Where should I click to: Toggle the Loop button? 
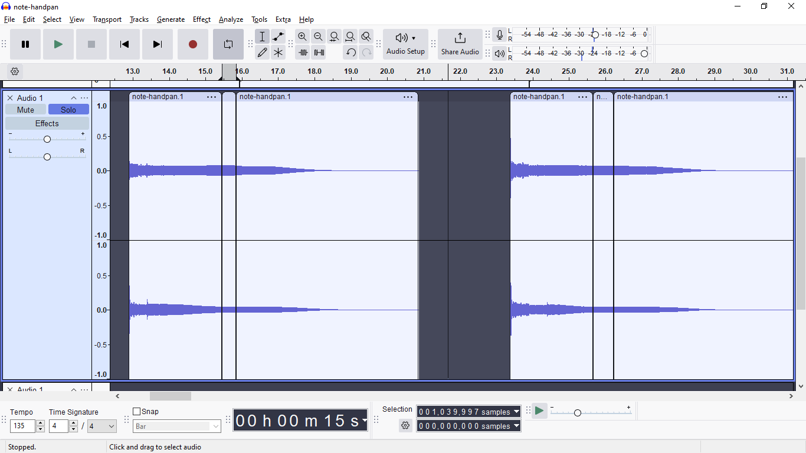coord(228,44)
